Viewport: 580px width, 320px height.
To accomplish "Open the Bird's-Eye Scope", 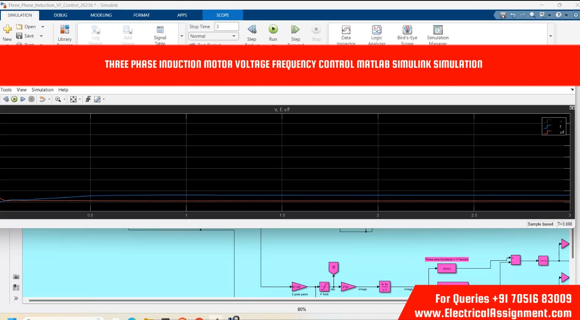I will click(x=407, y=35).
